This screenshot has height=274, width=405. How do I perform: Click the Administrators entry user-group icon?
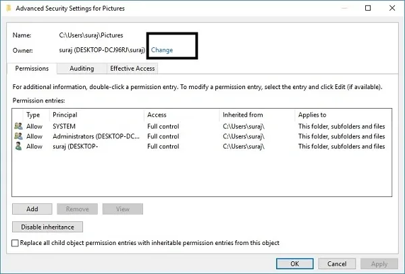(18, 136)
